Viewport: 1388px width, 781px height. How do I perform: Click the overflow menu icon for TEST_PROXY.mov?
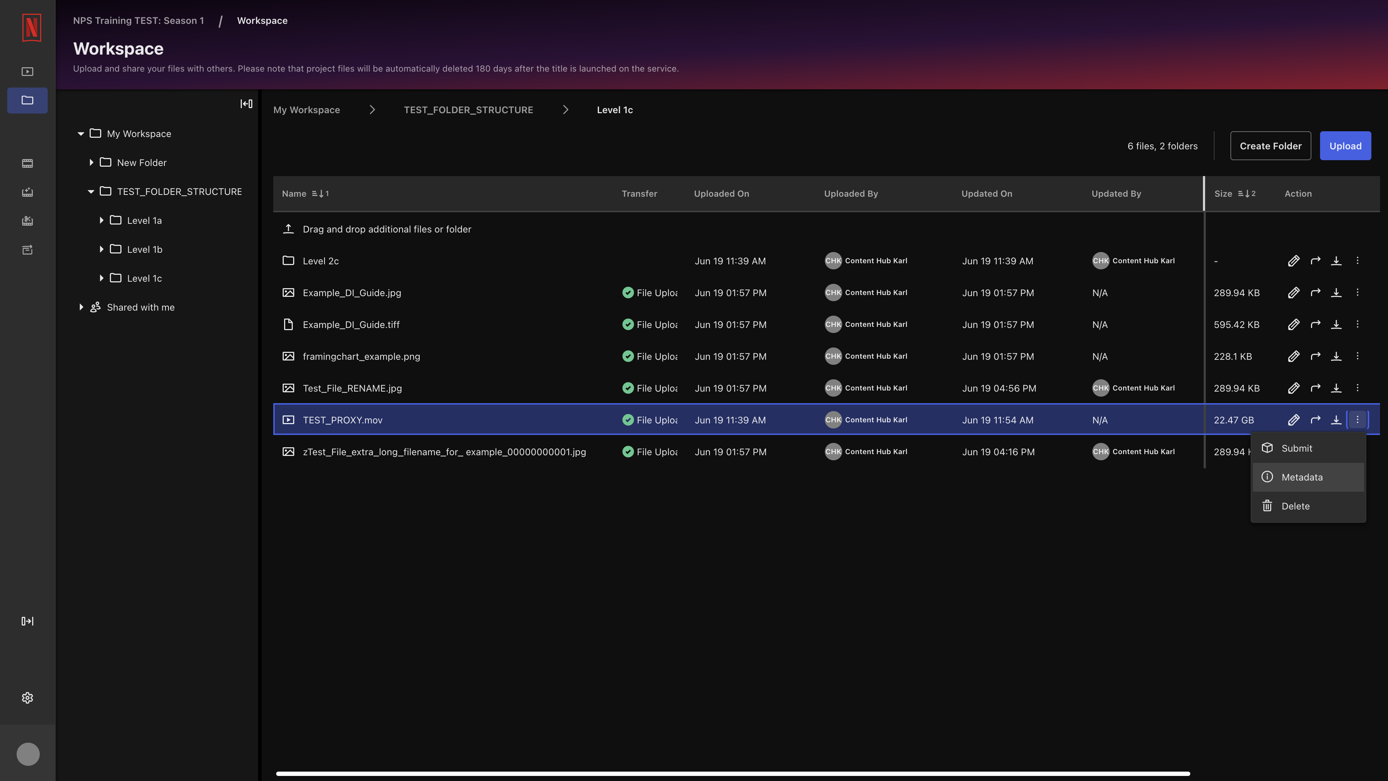coord(1358,419)
